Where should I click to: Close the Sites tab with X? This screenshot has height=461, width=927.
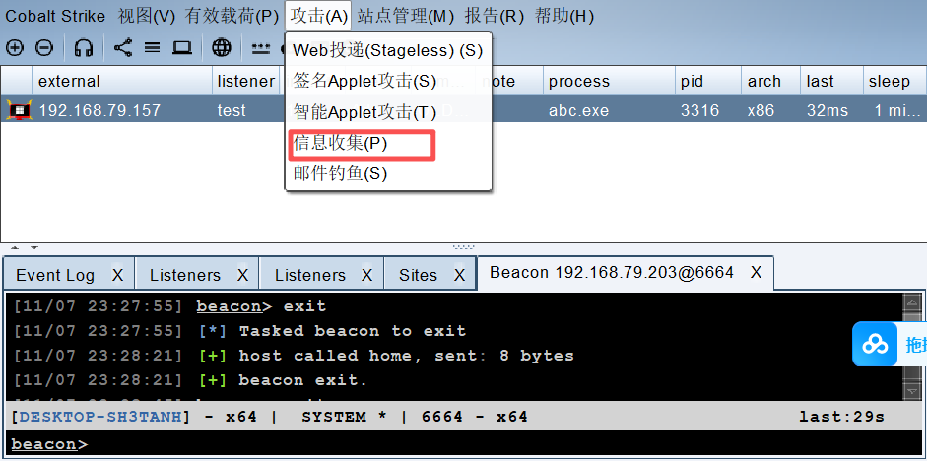click(x=460, y=275)
